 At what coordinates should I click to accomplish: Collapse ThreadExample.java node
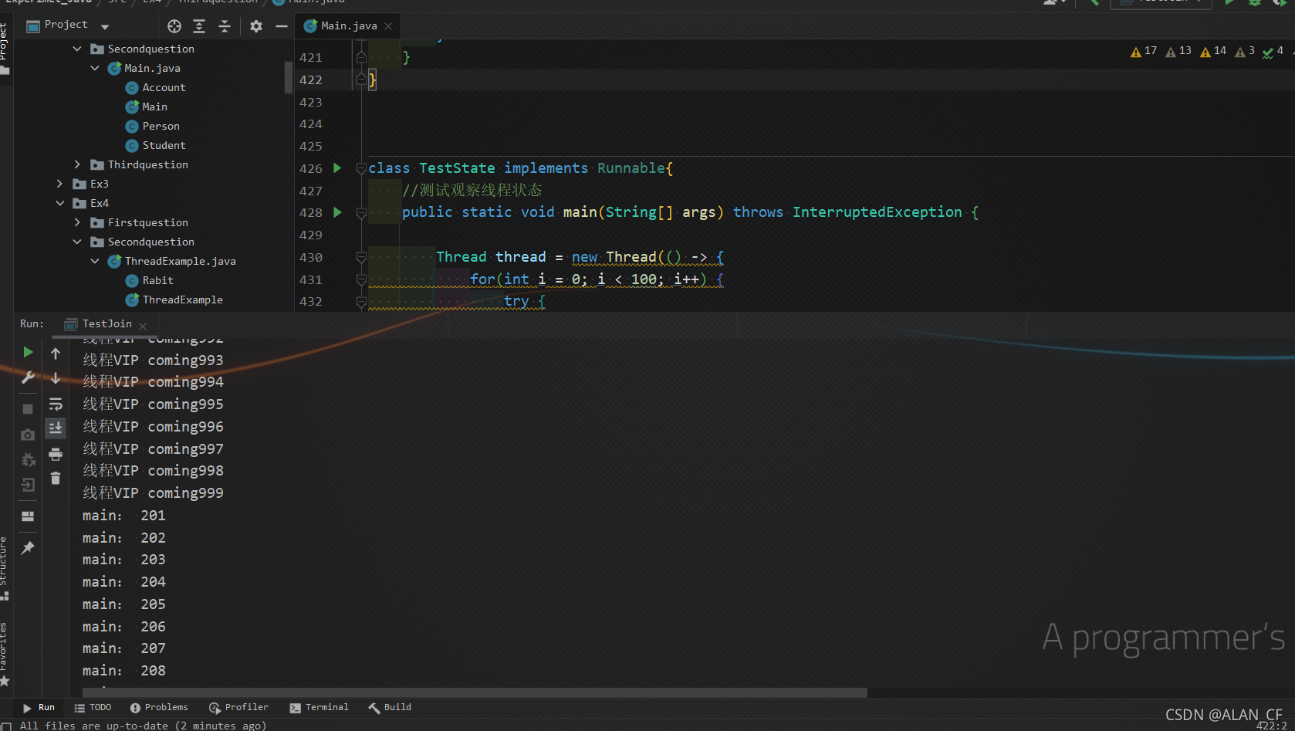pos(95,261)
